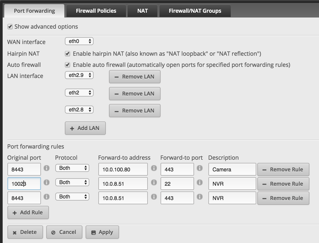
Task: Click info icon beside first rule's original port
Action: [x=47, y=168]
